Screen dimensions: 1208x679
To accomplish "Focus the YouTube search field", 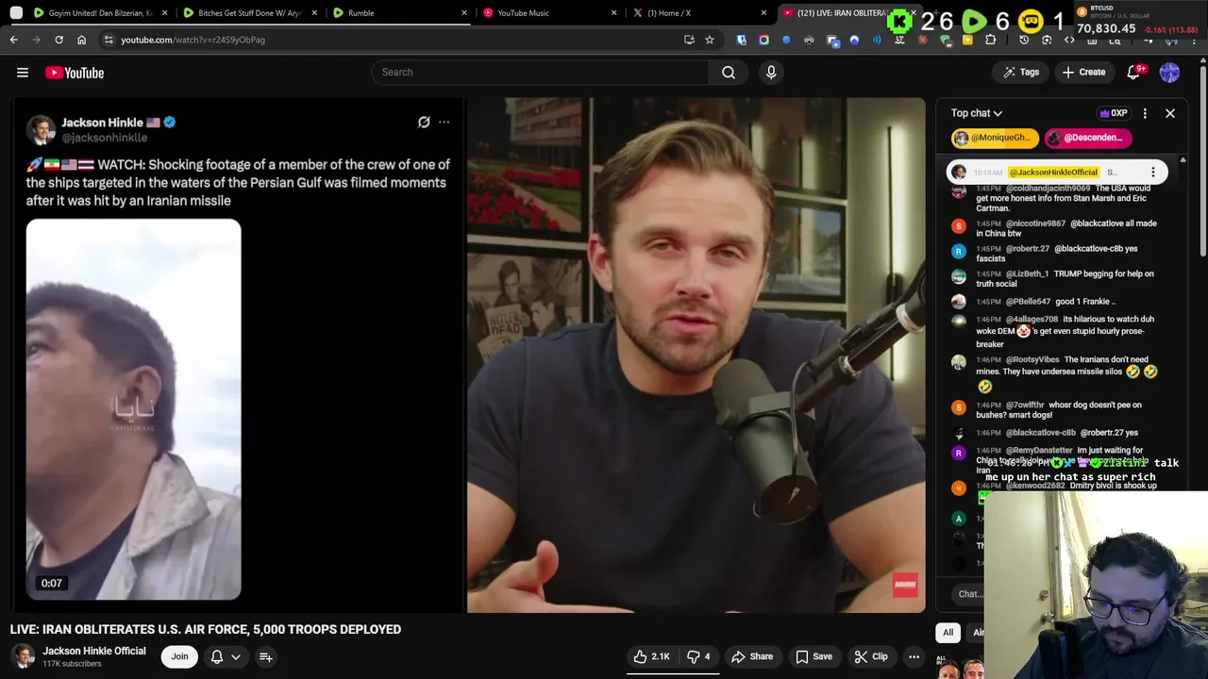I will (540, 73).
